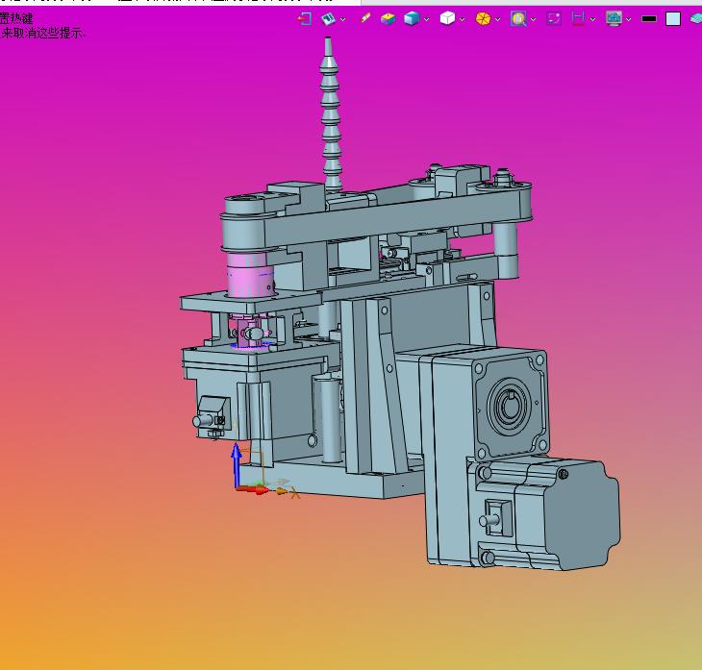Click the blue tilted view filter icon
702x670 pixels.
click(329, 19)
